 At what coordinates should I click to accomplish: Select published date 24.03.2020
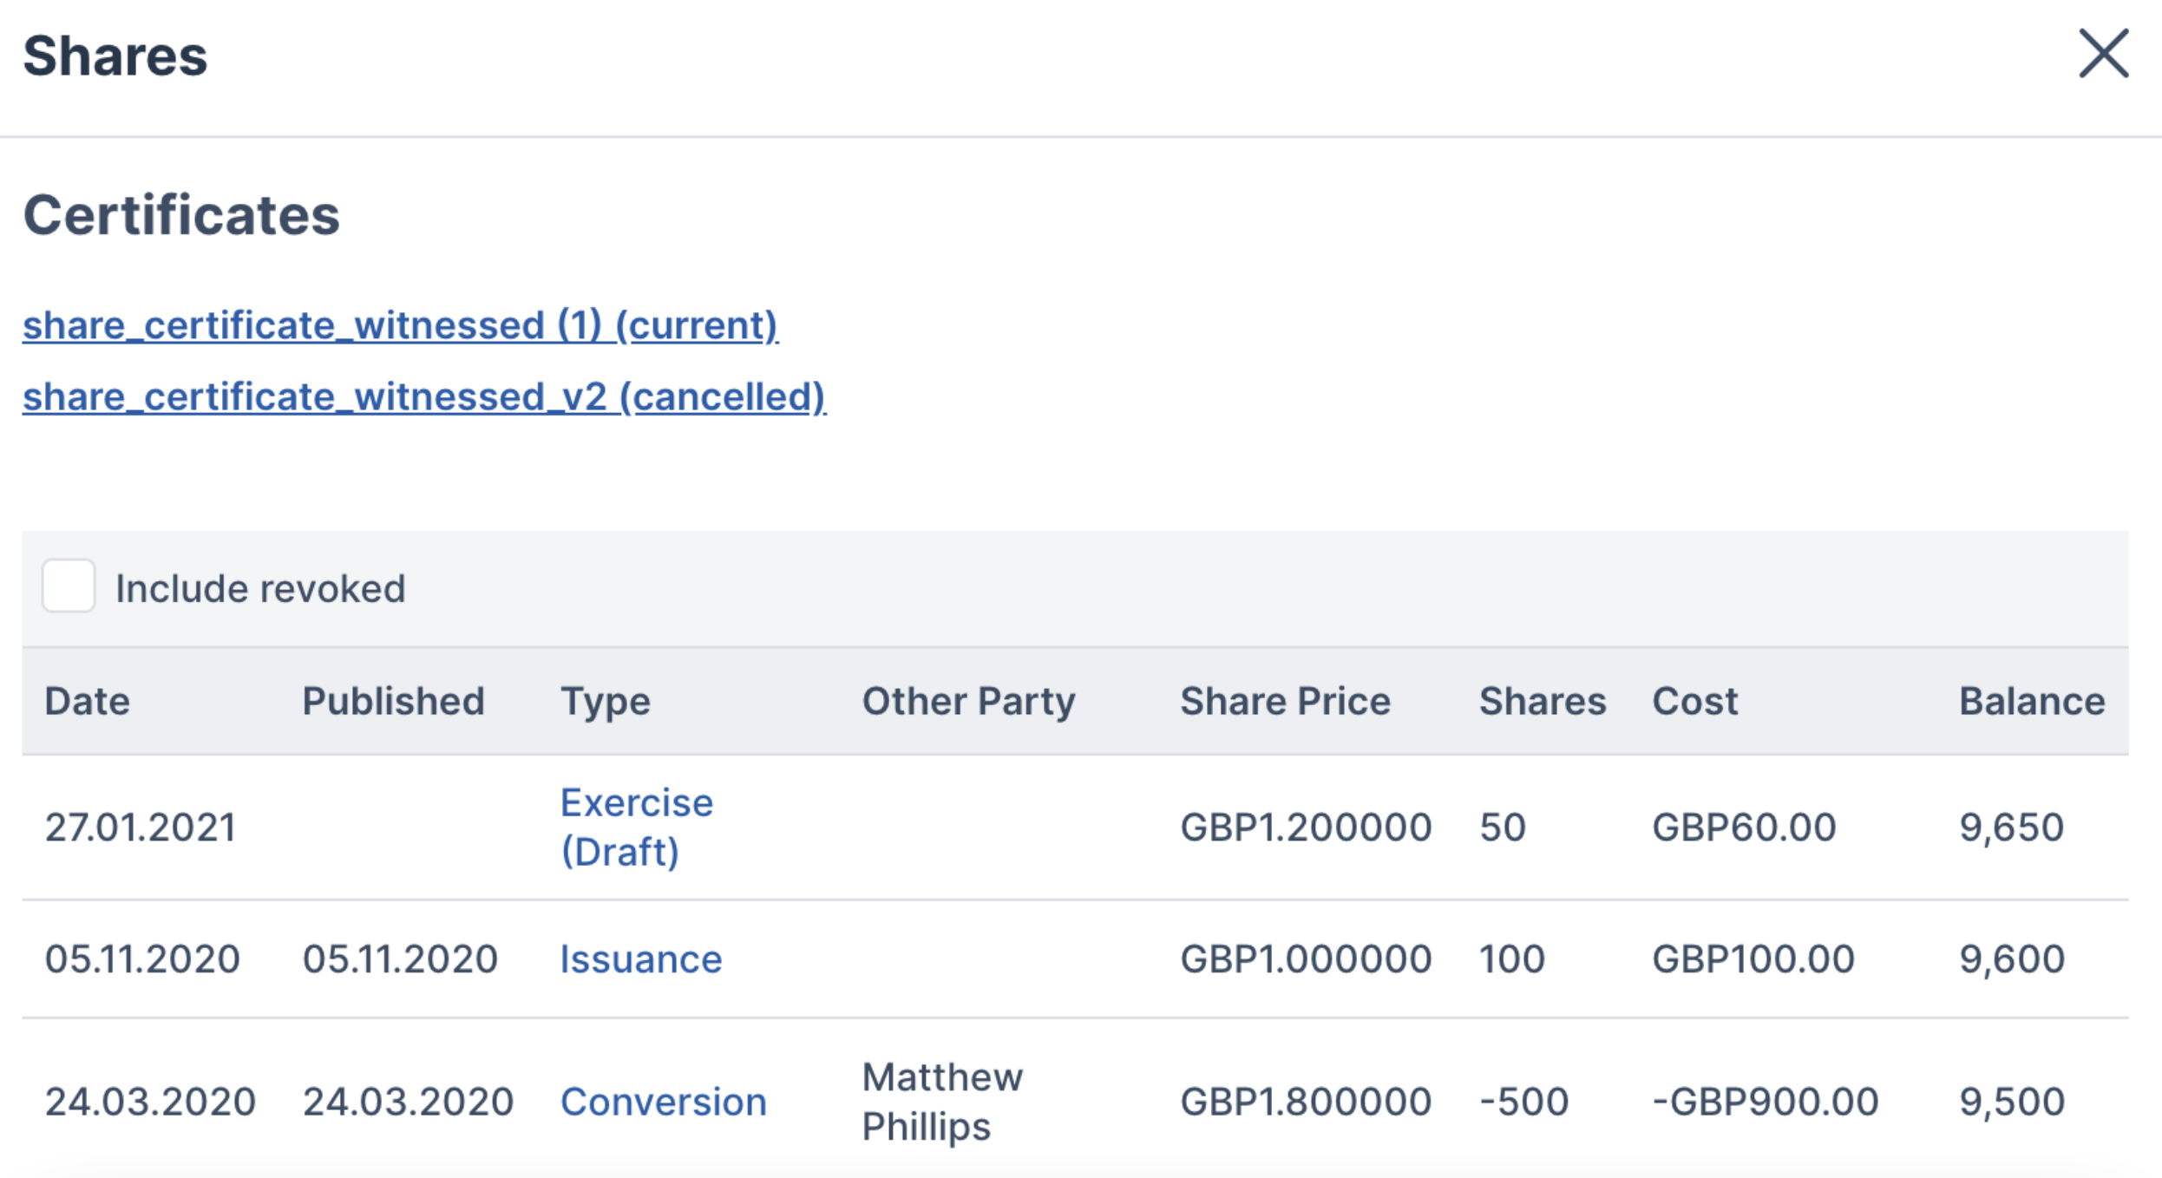point(408,1102)
